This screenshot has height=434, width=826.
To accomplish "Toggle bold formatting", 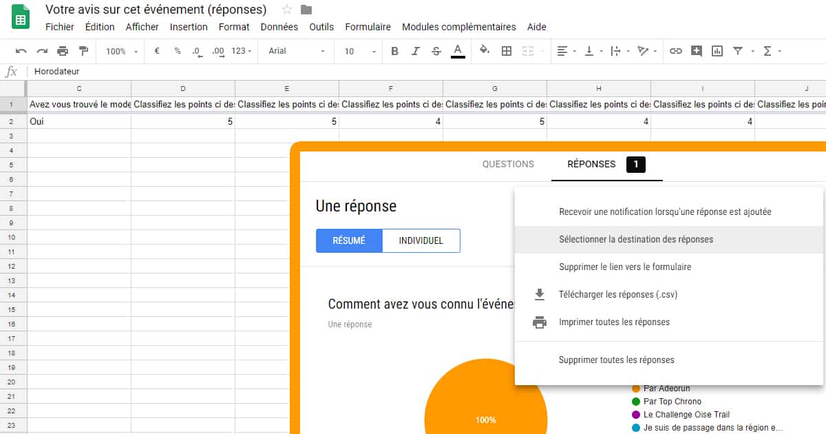I will (x=394, y=51).
